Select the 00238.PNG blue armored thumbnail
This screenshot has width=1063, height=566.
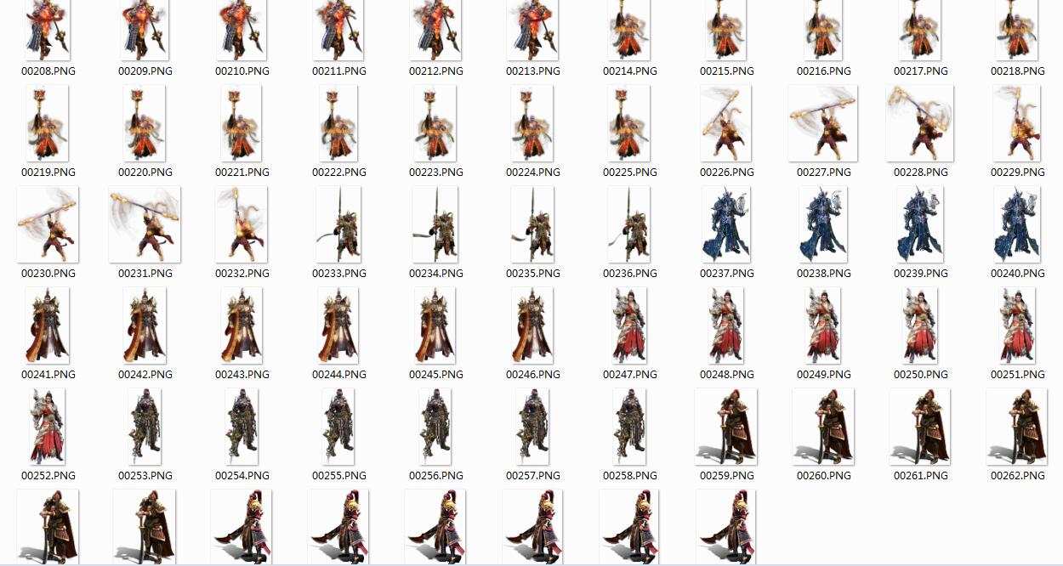(x=824, y=224)
